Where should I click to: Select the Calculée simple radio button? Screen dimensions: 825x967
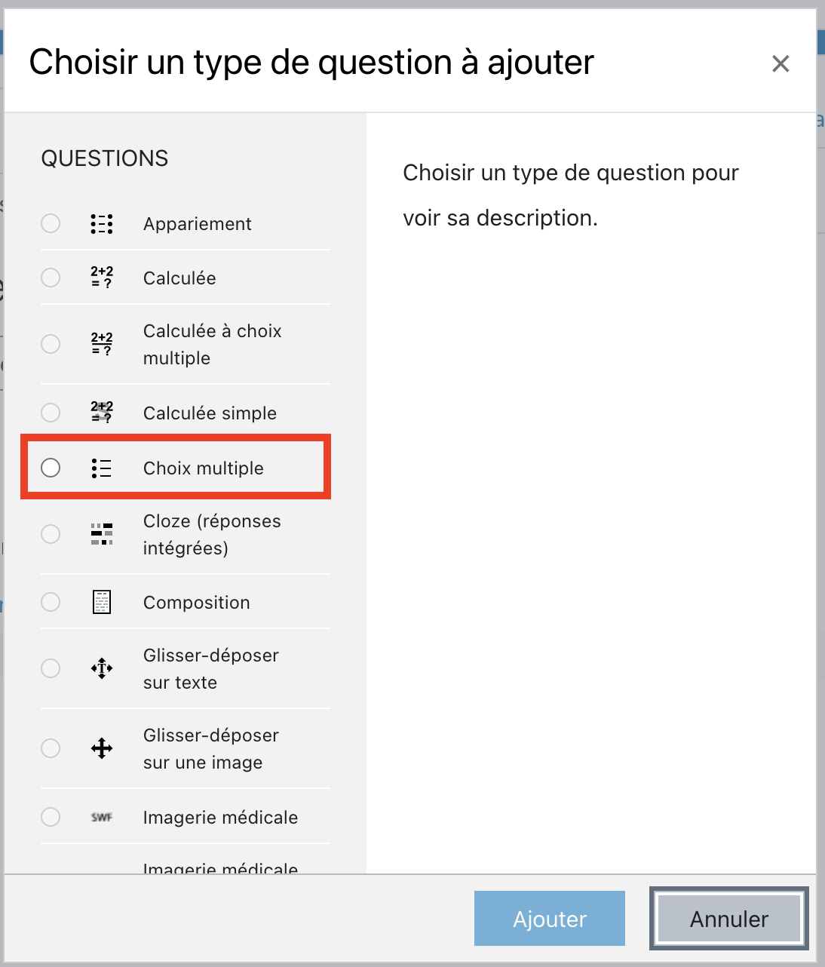tap(51, 413)
